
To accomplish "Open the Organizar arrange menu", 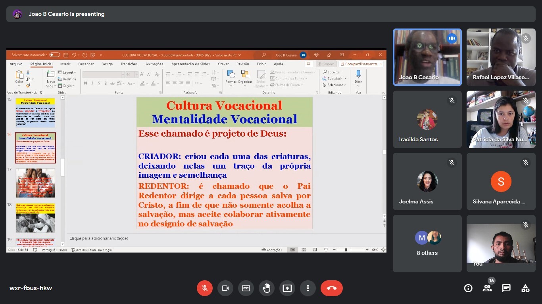I will [245, 79].
